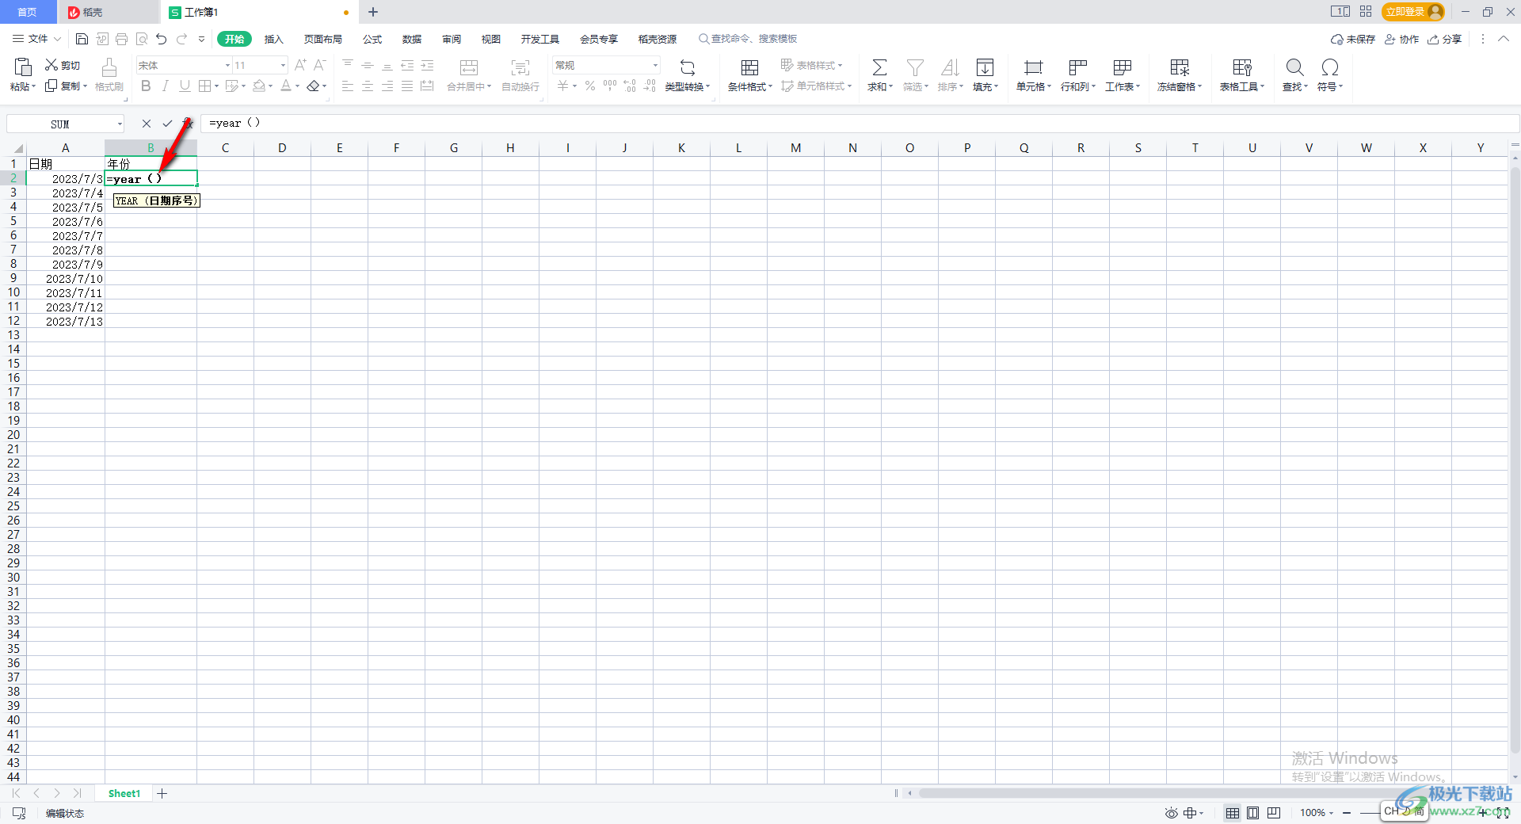
Task: Switch to normal grid view in status bar
Action: [1233, 813]
